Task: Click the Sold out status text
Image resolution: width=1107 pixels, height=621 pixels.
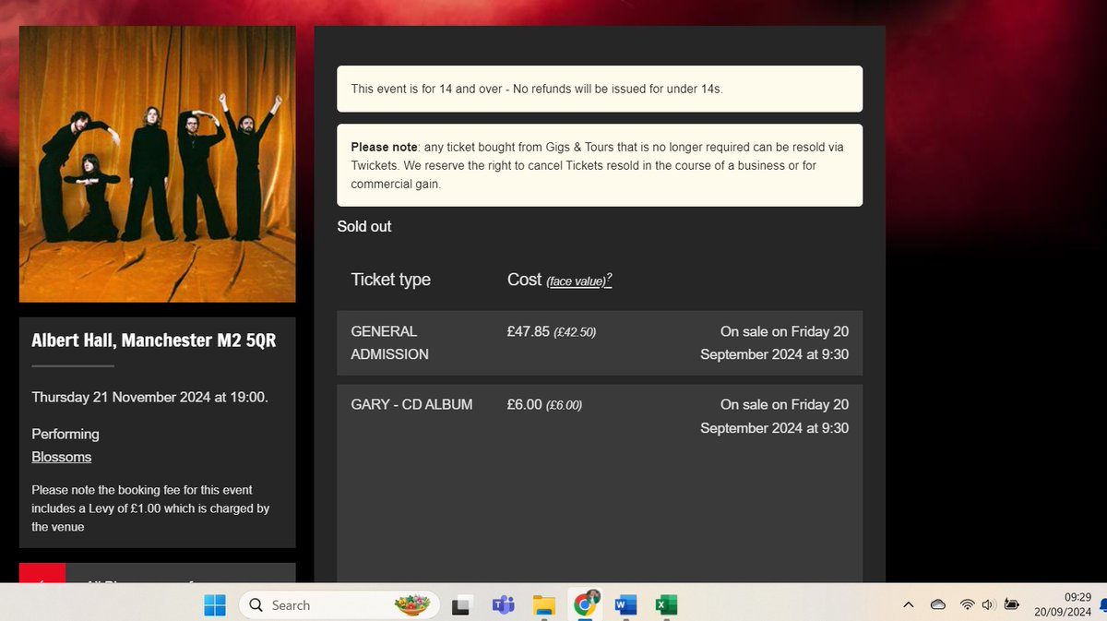Action: point(364,226)
